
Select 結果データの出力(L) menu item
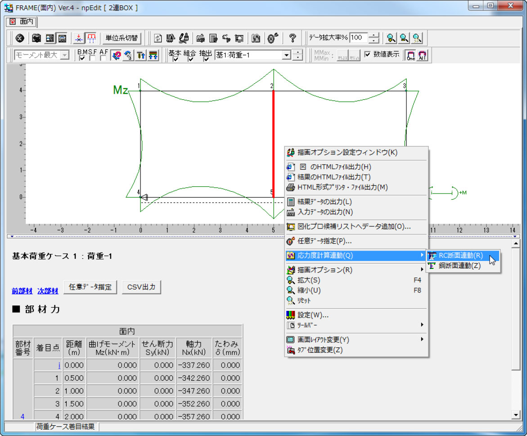click(x=356, y=202)
